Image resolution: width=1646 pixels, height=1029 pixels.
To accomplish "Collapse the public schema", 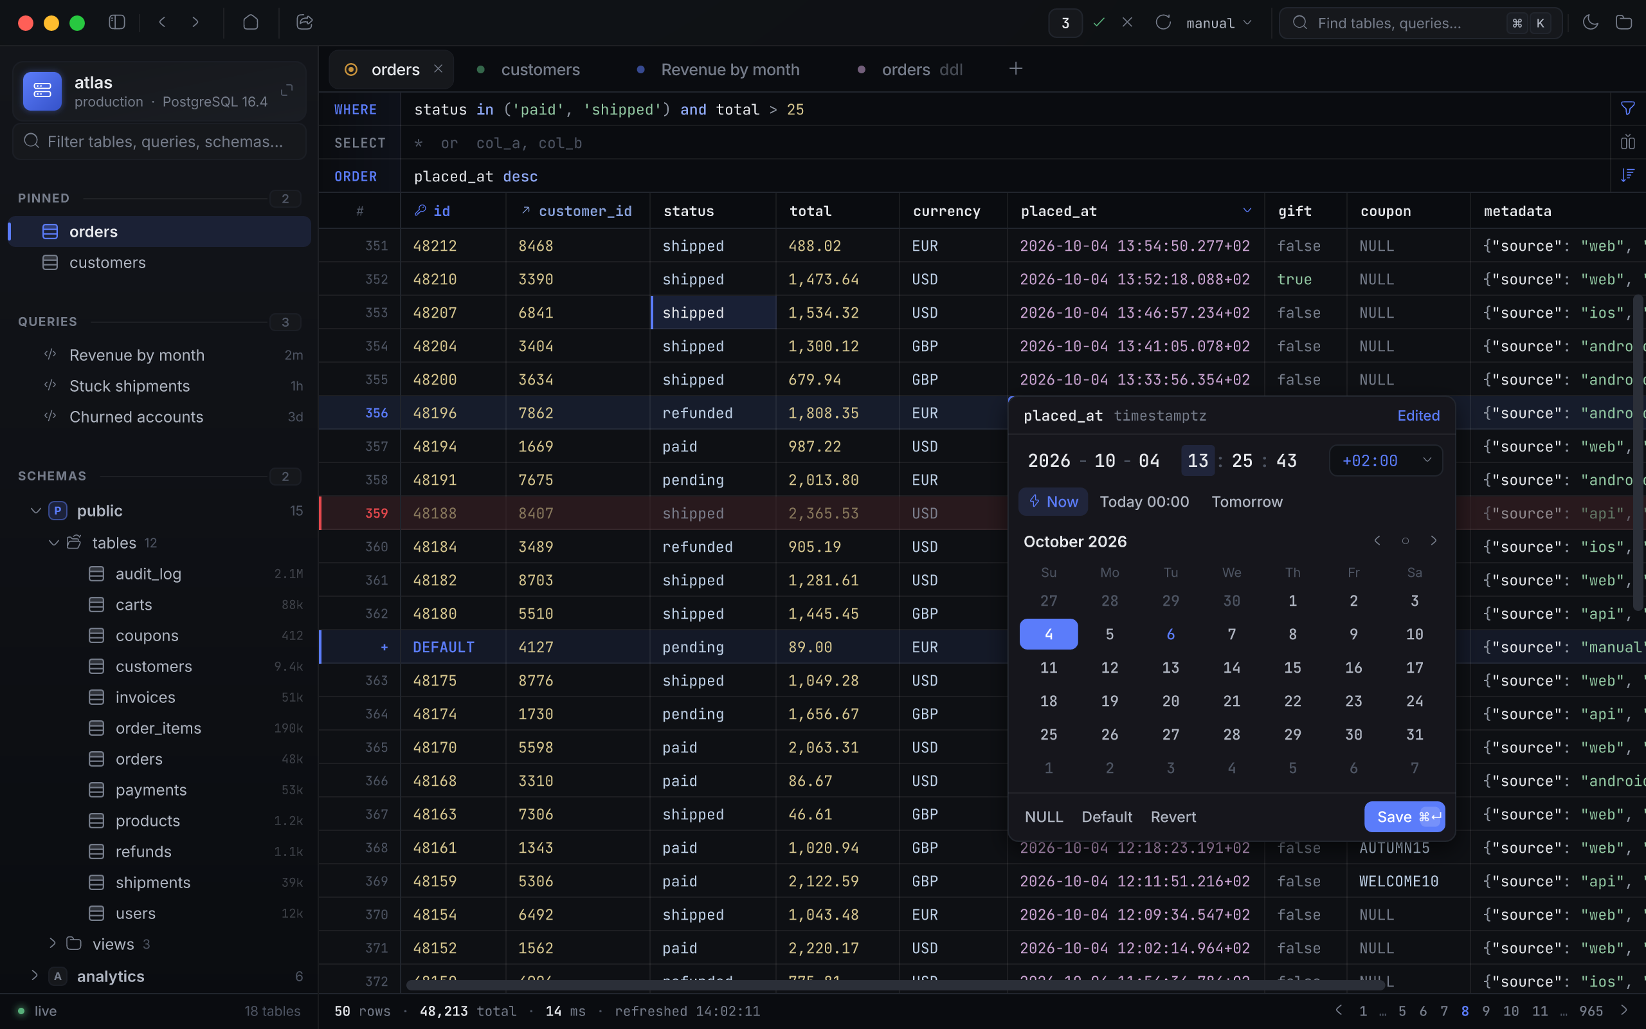I will point(35,511).
